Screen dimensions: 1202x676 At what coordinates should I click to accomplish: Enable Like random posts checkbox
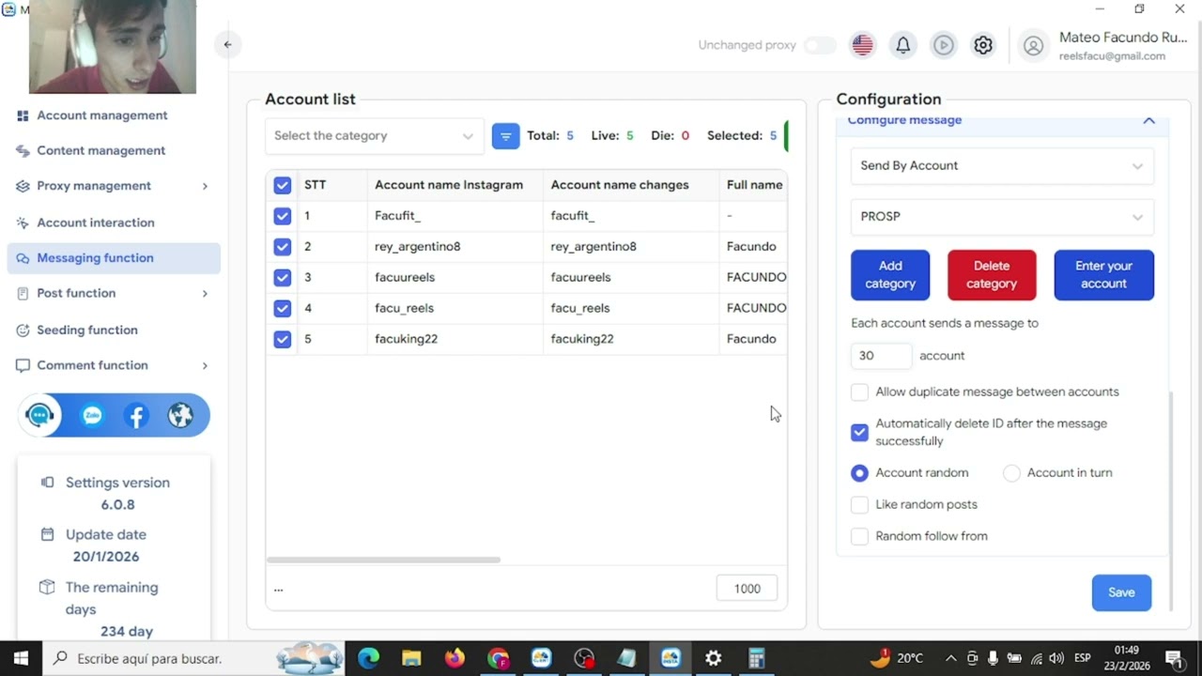(x=859, y=504)
